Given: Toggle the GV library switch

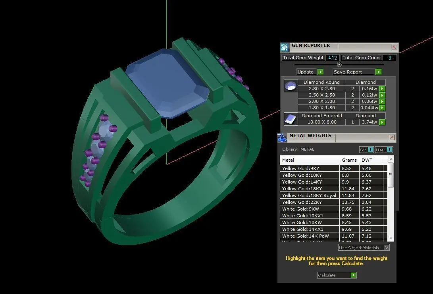Looking at the screenshot, I should click(x=366, y=150).
